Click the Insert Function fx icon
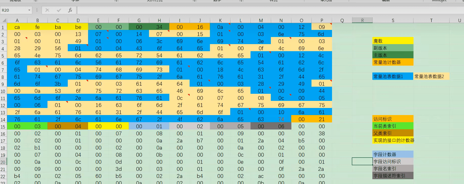The image size is (464, 184). (x=70, y=10)
